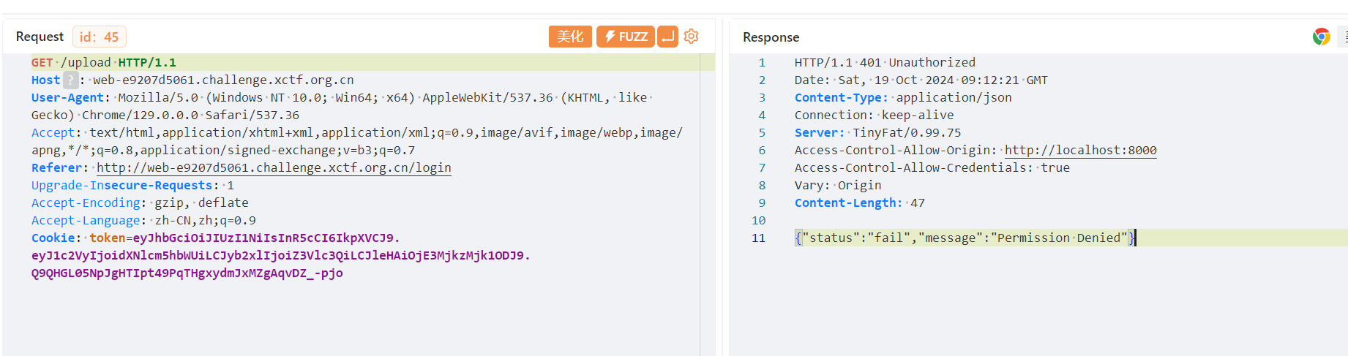Click response line number 11
Screen dimensions: 1348x356
point(758,238)
